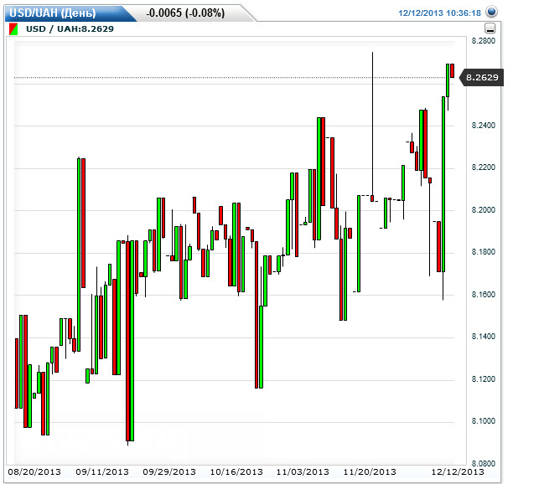Click the red-green USD/UAH legend icon

[x=13, y=28]
